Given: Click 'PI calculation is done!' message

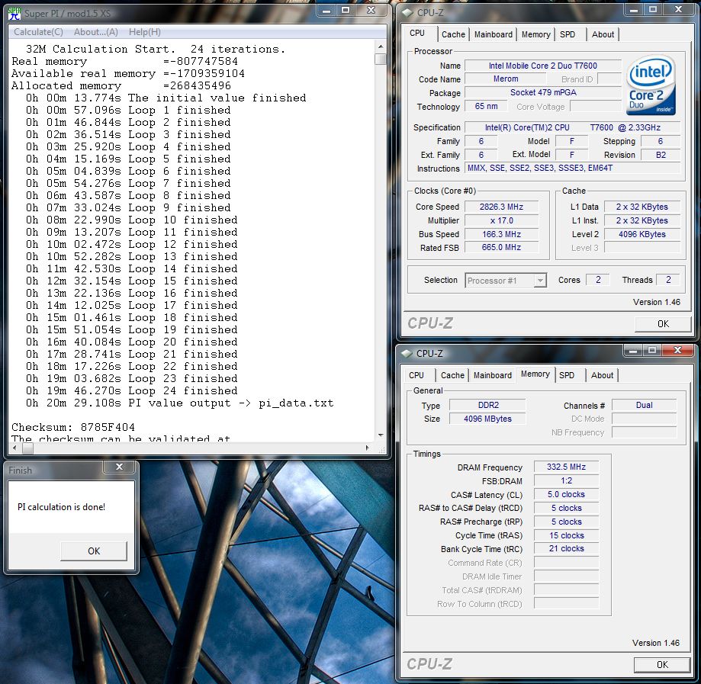Looking at the screenshot, I should [x=61, y=507].
